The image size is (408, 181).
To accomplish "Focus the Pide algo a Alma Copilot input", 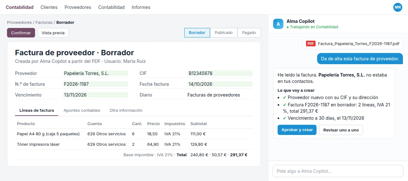I will pos(338,171).
